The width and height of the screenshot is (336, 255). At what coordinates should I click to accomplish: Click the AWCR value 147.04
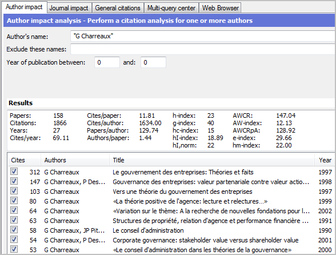(286, 115)
